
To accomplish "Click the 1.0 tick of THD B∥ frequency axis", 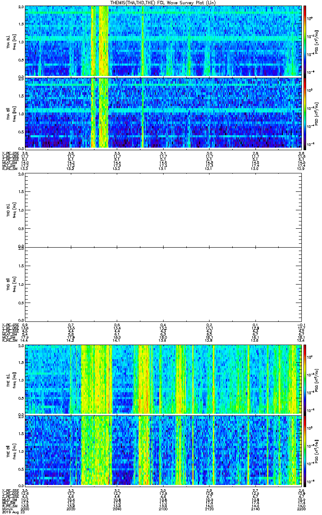I will [21, 284].
